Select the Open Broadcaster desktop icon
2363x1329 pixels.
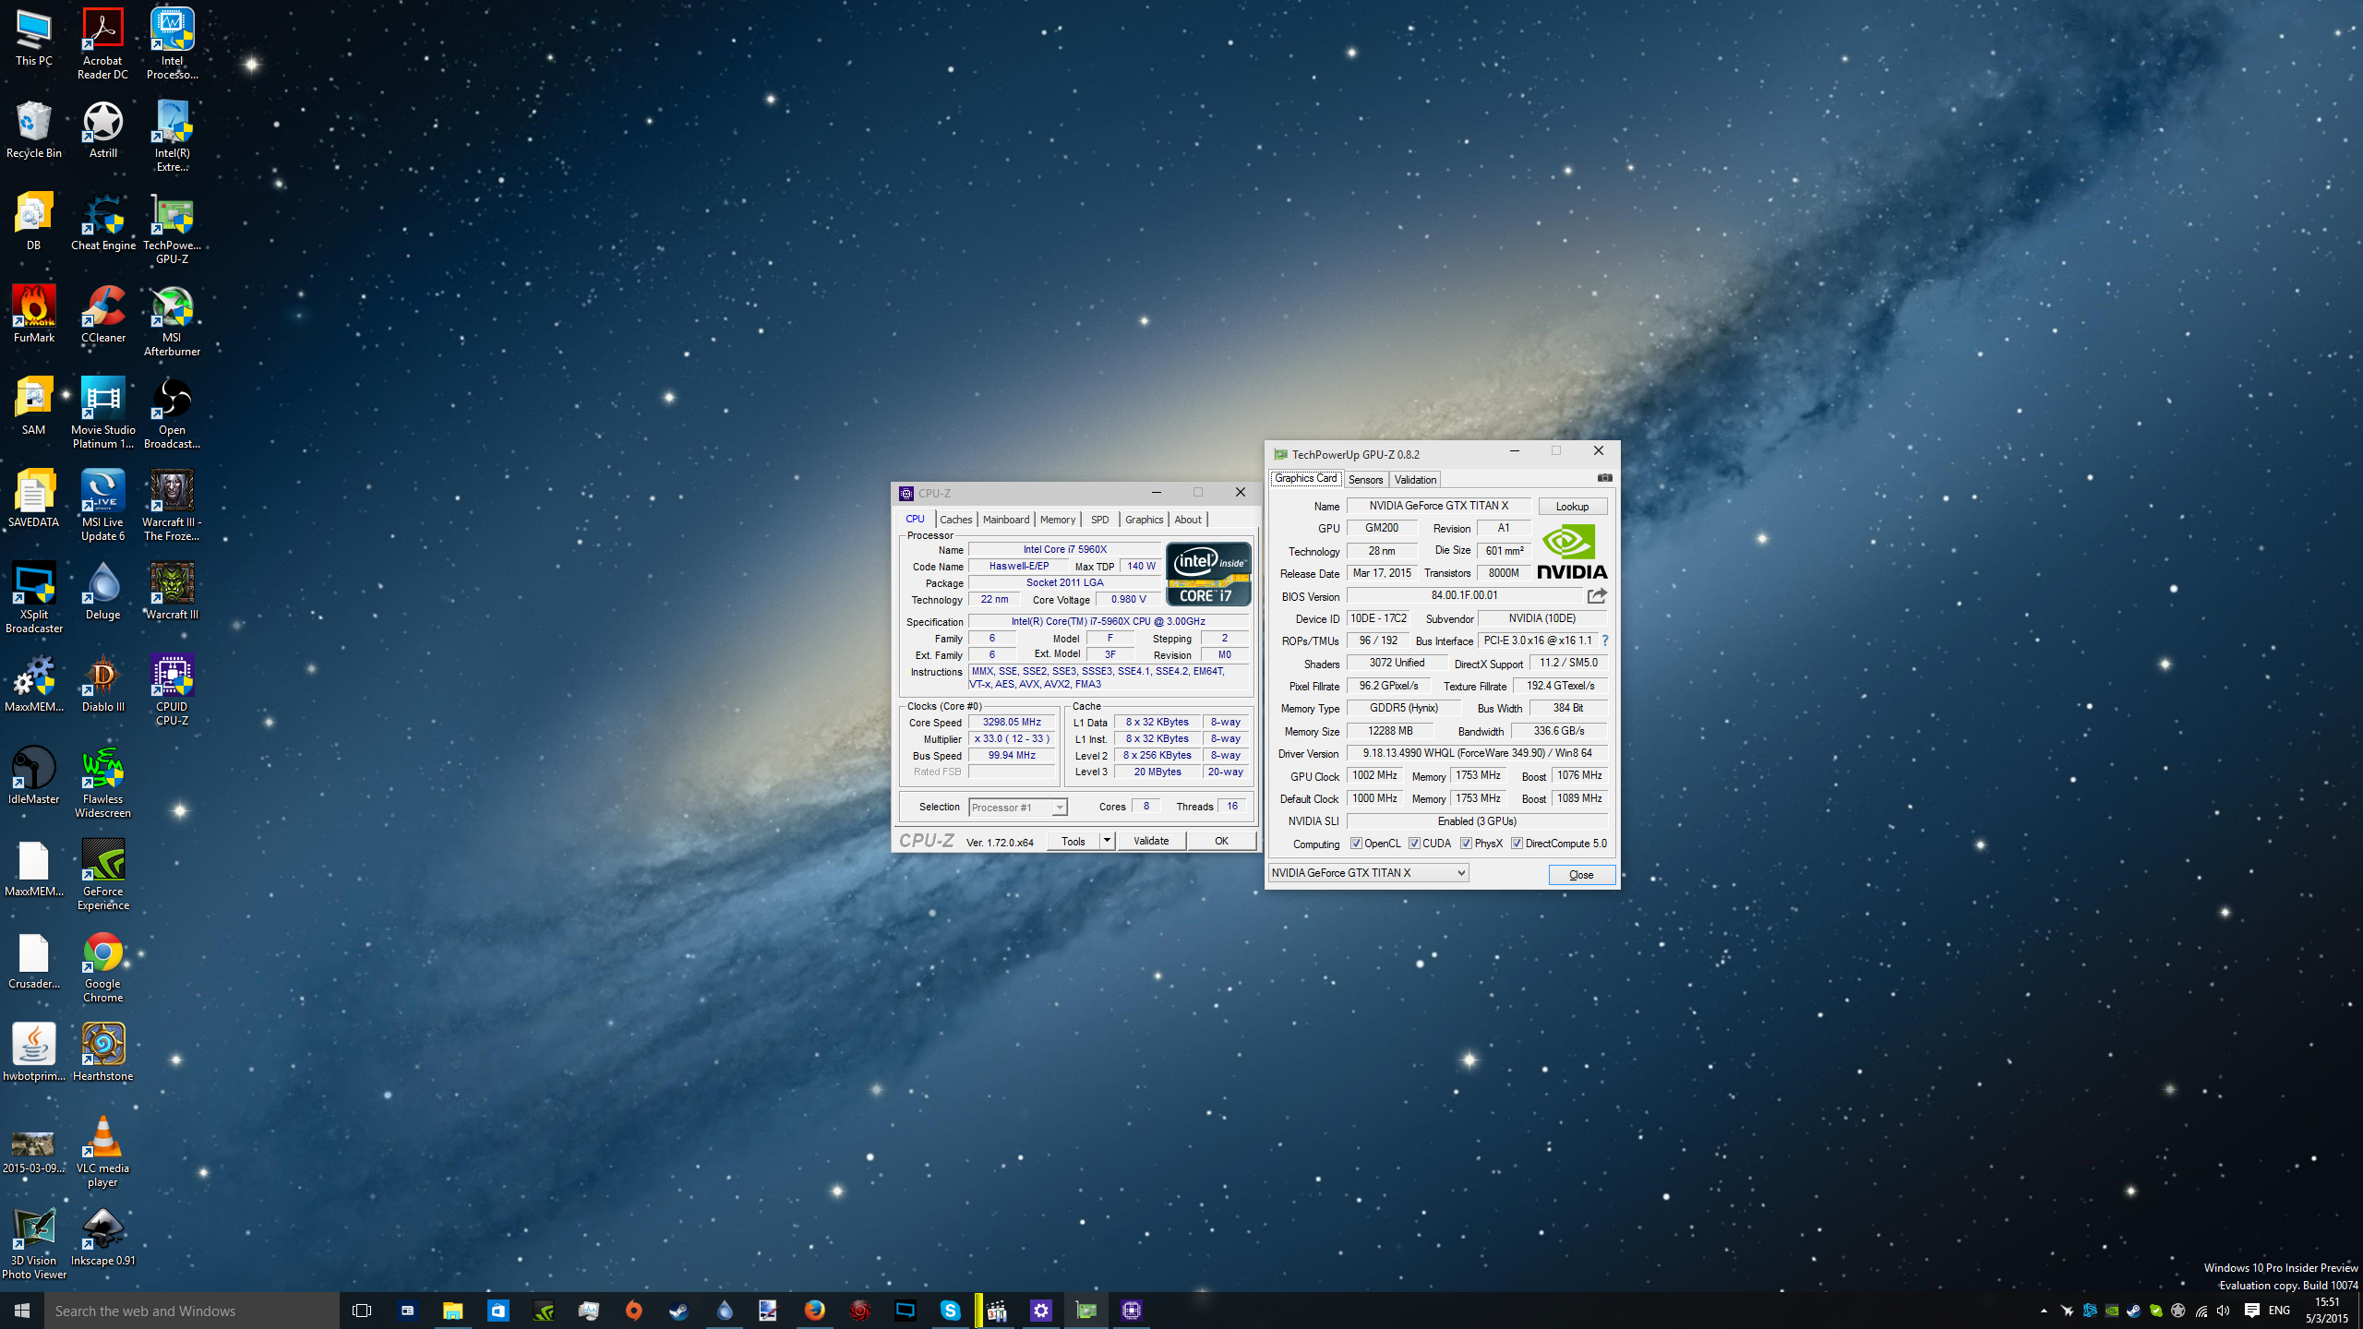click(172, 413)
